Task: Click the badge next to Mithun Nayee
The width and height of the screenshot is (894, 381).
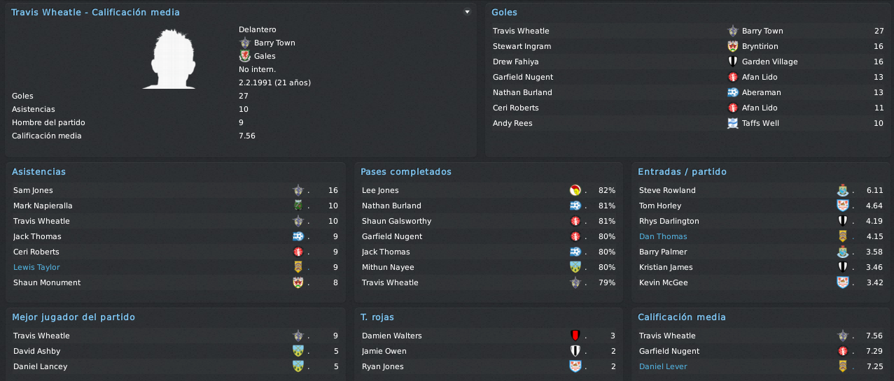Action: tap(575, 267)
